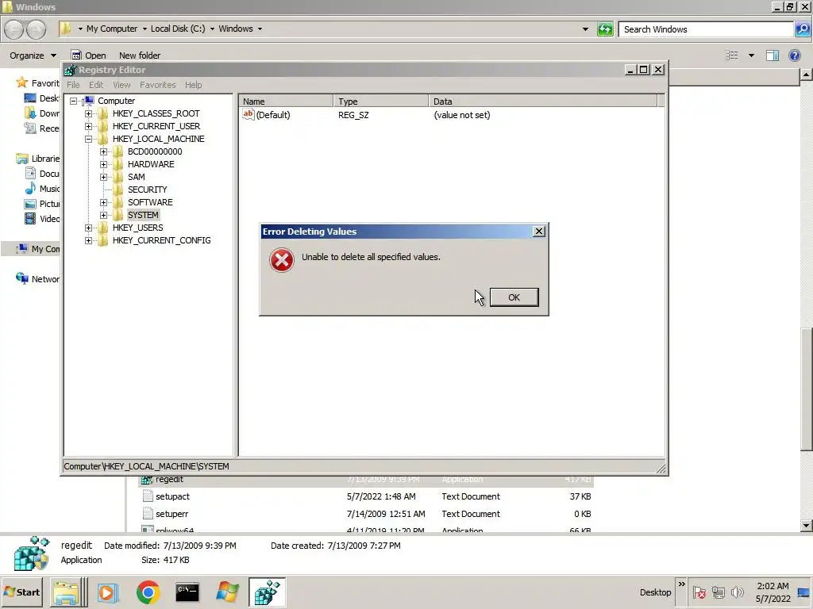The image size is (813, 609).
Task: Expand HKEY_CLASSES_ROOT node
Action: click(88, 113)
